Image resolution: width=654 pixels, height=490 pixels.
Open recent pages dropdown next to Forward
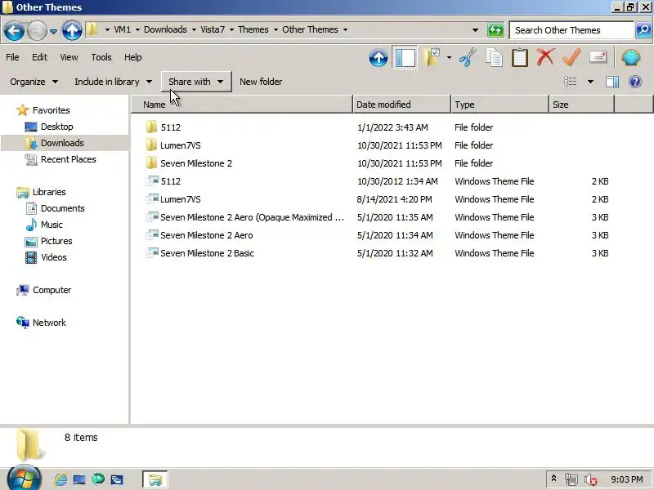[53, 31]
